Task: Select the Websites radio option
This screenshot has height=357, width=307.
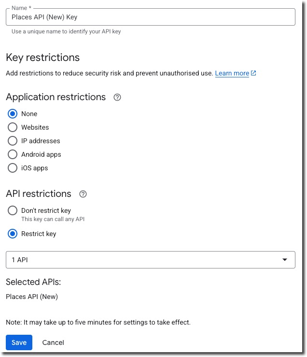Action: point(13,127)
